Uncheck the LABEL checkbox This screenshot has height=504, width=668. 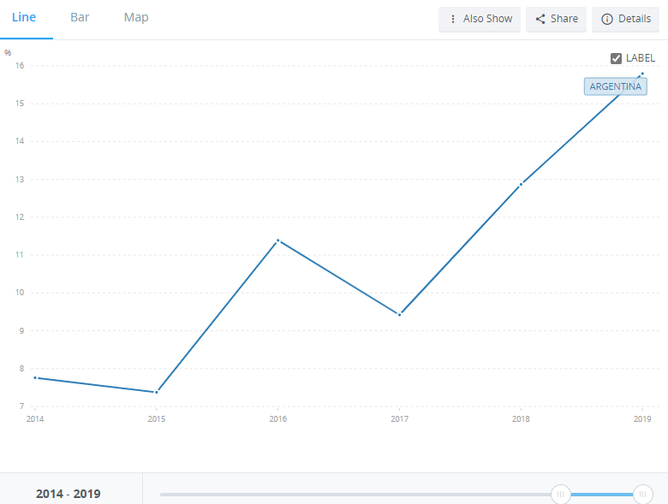(x=616, y=58)
